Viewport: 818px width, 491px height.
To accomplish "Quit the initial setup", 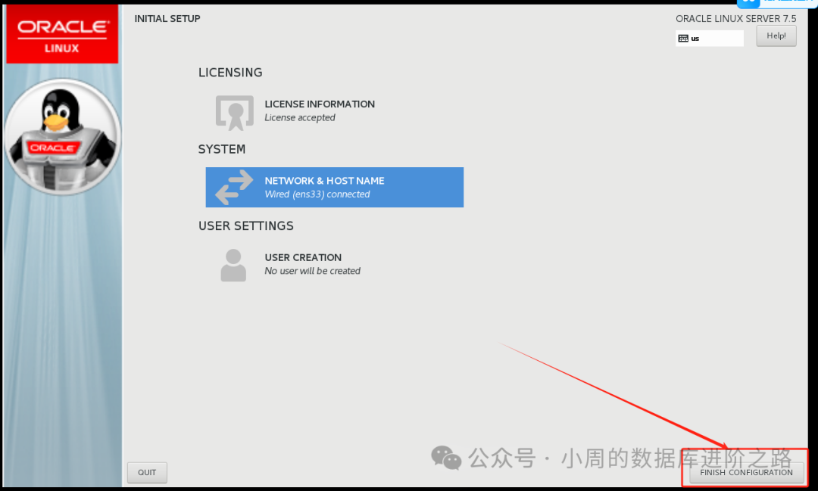I will click(147, 473).
